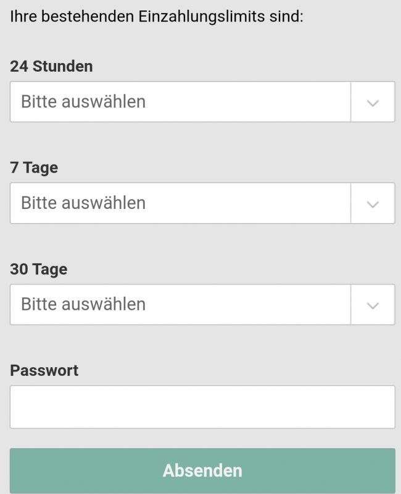Image resolution: width=401 pixels, height=494 pixels.
Task: Click the Passwort label
Action: [44, 370]
